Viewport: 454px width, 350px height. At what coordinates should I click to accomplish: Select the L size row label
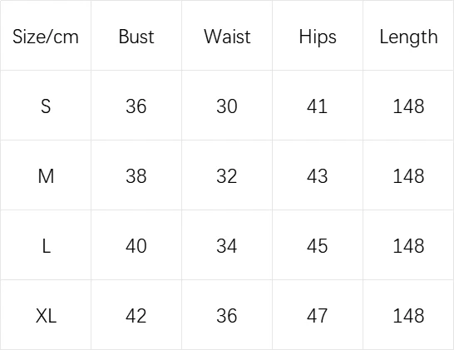(47, 246)
